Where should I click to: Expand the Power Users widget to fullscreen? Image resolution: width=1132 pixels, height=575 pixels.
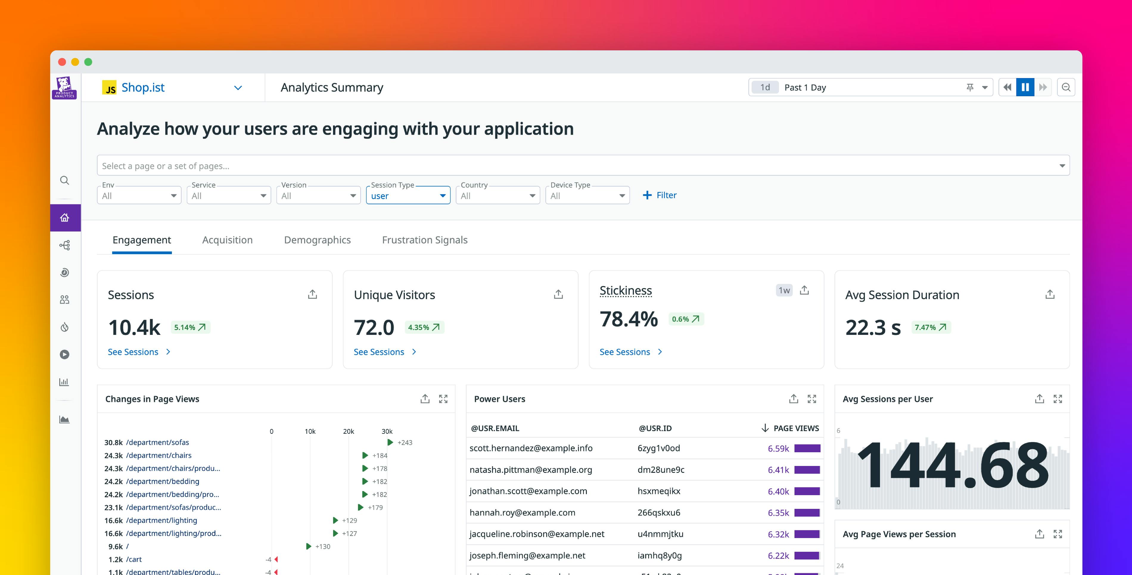click(812, 399)
